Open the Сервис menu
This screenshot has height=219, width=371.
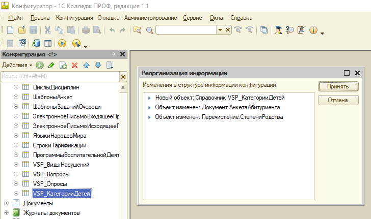pos(192,18)
